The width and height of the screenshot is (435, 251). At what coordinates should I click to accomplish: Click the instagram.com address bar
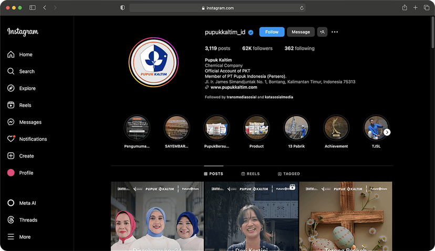[217, 8]
